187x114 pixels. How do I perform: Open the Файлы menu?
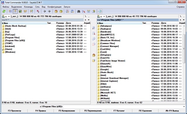pos(6,7)
